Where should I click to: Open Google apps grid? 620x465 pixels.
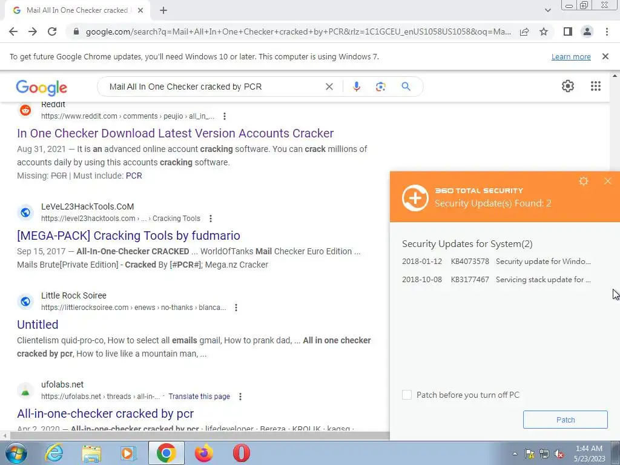point(596,86)
